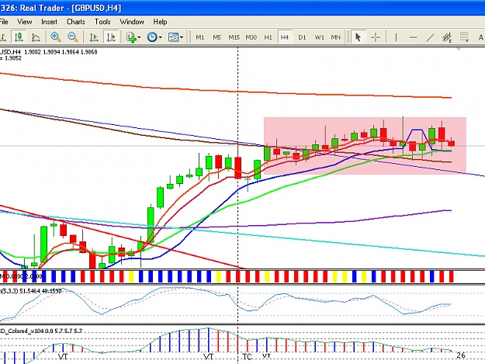Select the Vertical Line drawing tool

[396, 37]
